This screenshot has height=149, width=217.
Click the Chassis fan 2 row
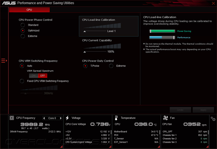tap(185, 138)
